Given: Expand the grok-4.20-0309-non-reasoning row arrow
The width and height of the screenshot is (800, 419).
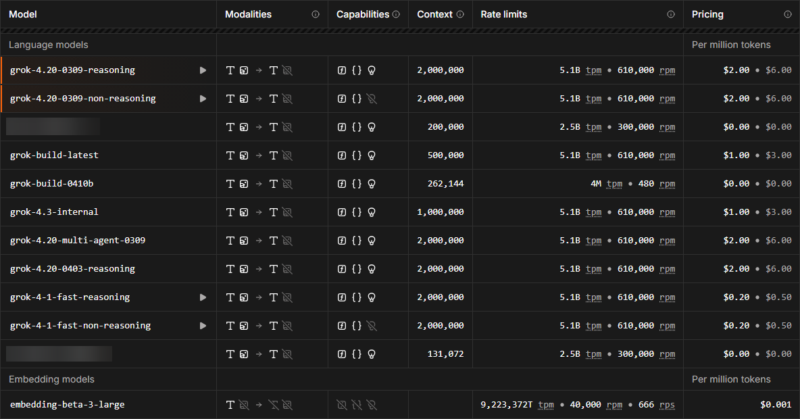Looking at the screenshot, I should coord(203,99).
